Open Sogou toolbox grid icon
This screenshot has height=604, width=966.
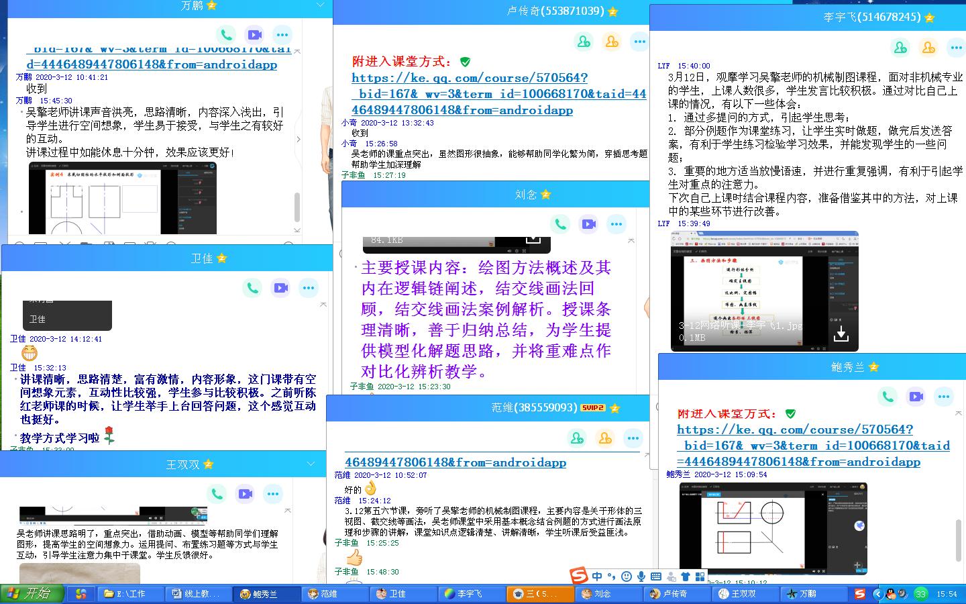700,576
